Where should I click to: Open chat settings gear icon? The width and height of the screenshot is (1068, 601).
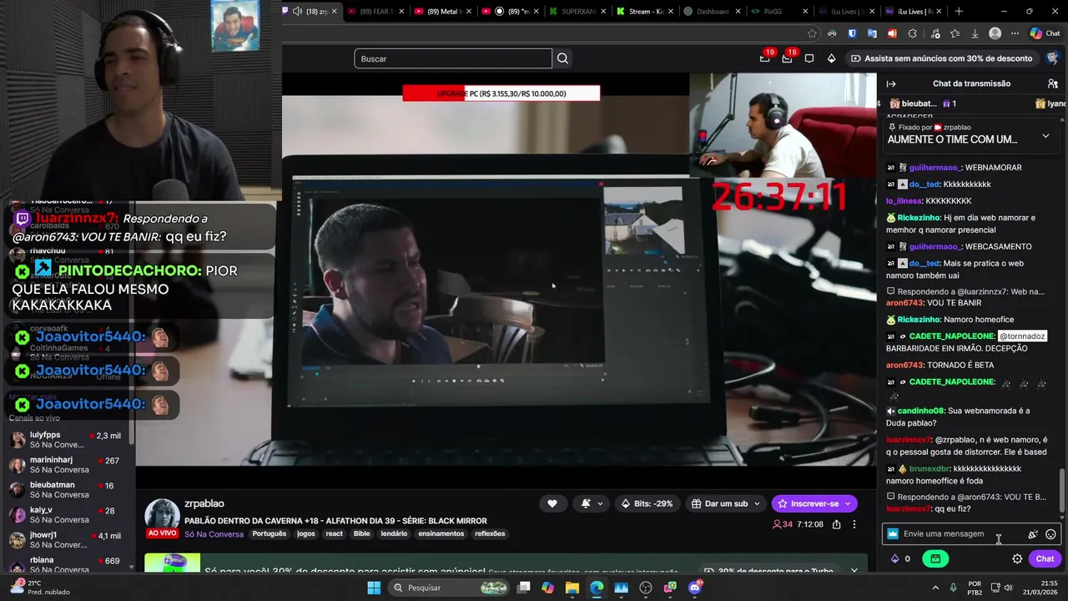click(1017, 559)
